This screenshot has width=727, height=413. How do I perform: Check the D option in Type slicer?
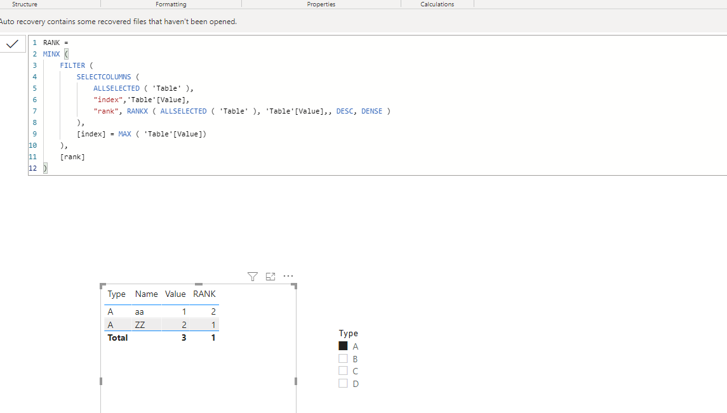click(x=343, y=383)
